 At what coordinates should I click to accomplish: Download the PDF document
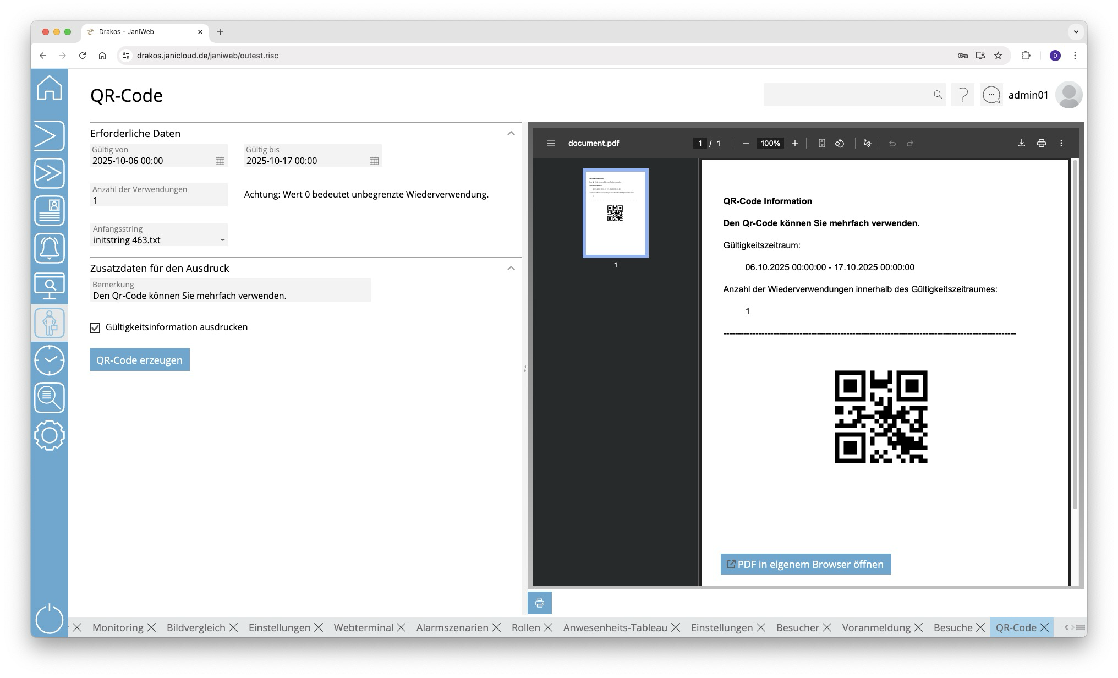pyautogui.click(x=1021, y=143)
